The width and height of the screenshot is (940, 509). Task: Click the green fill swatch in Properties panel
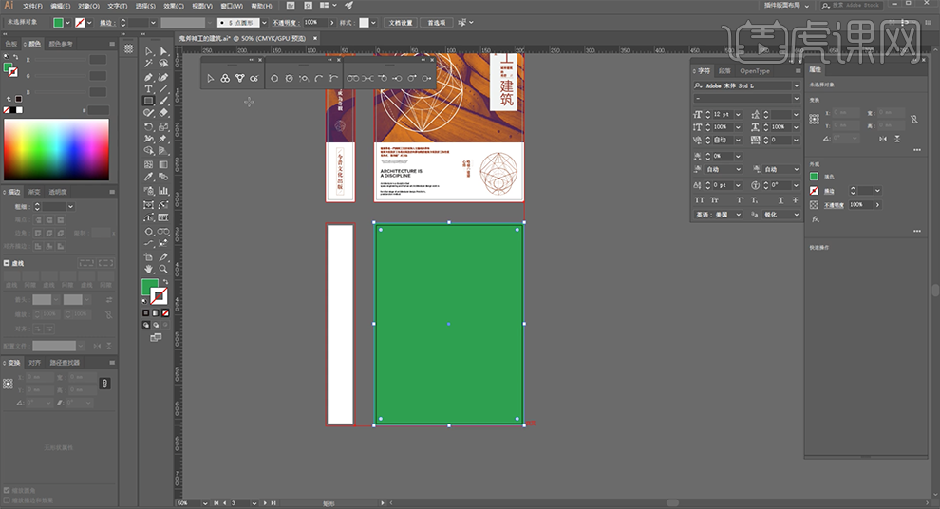point(814,177)
